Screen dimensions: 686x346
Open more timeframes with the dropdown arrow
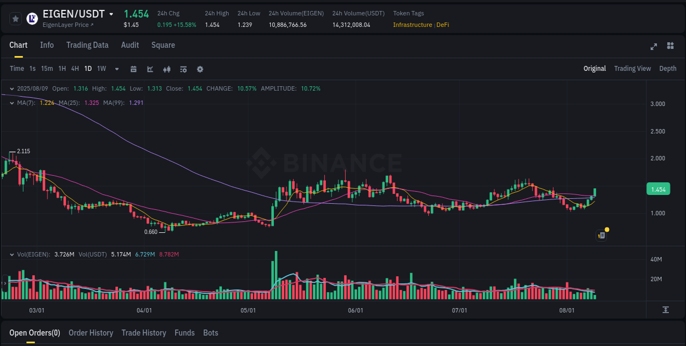point(116,69)
